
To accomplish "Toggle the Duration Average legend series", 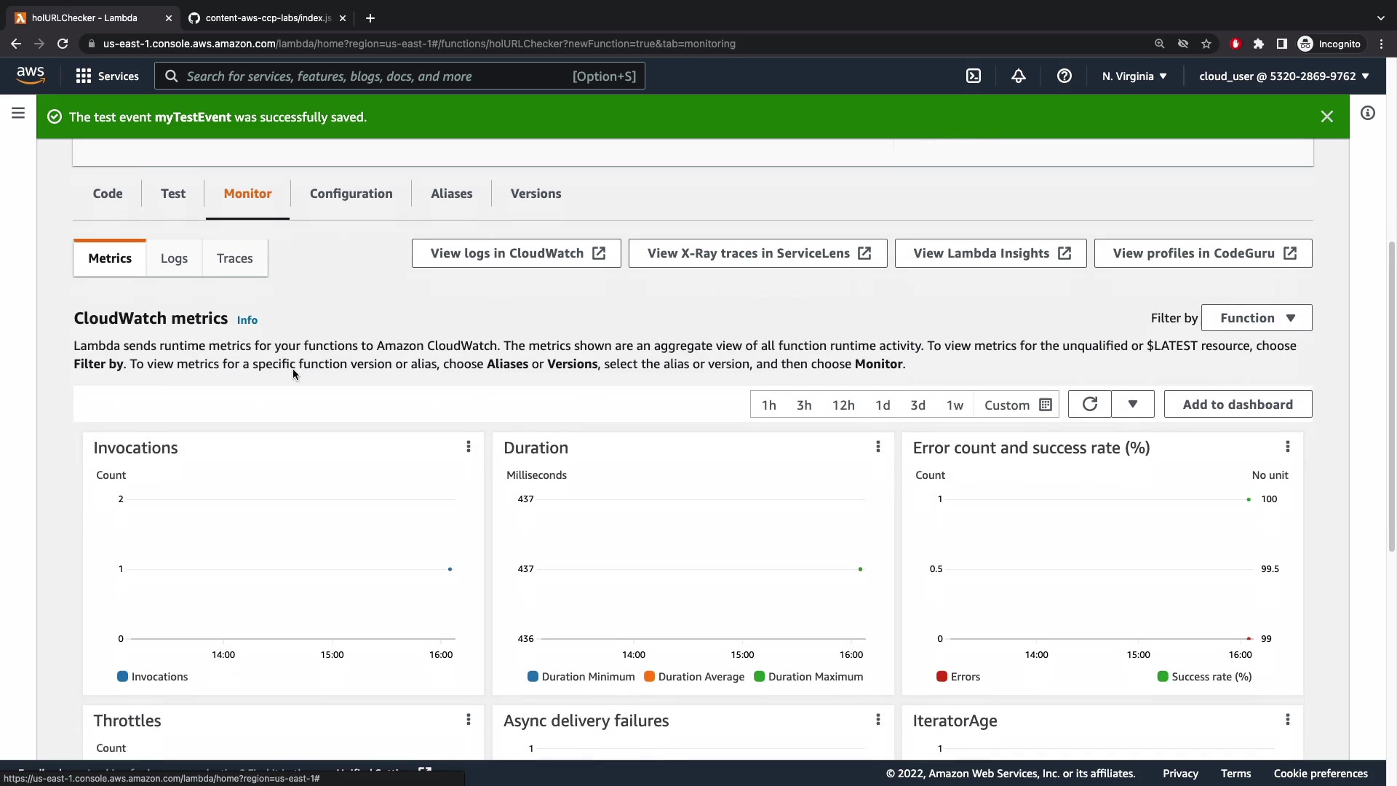I will (x=694, y=677).
